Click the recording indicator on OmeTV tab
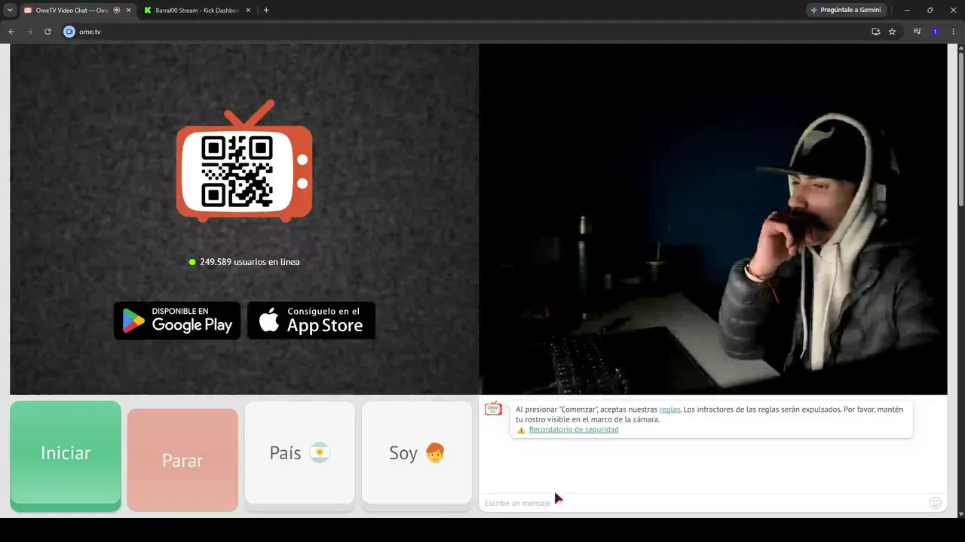965x542 pixels. [116, 11]
